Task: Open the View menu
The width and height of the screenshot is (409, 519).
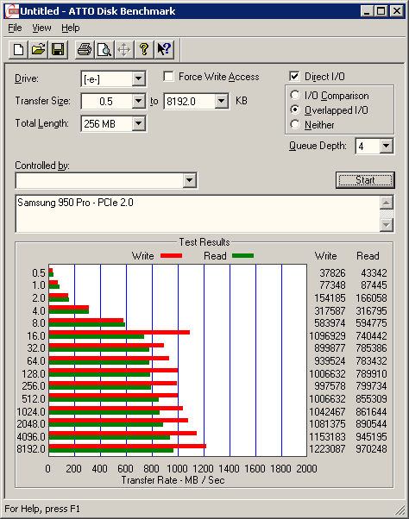Action: pos(41,28)
